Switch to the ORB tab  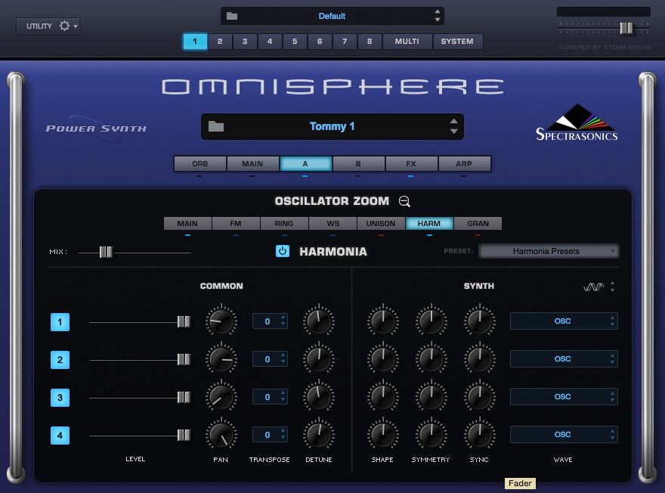[x=200, y=164]
